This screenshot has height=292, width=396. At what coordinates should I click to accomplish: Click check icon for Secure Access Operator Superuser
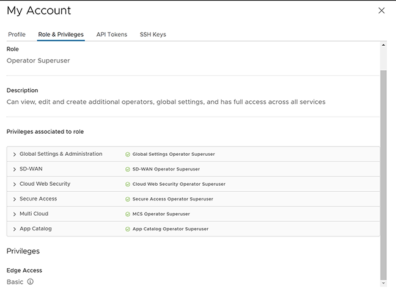(128, 199)
